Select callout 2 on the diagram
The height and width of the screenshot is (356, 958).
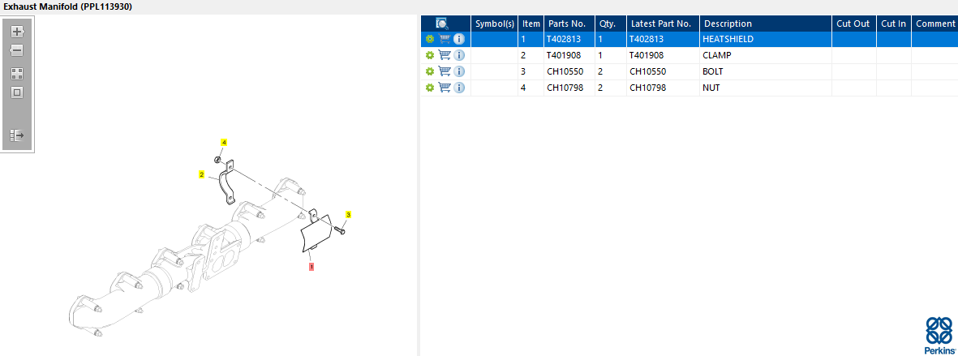click(x=202, y=174)
